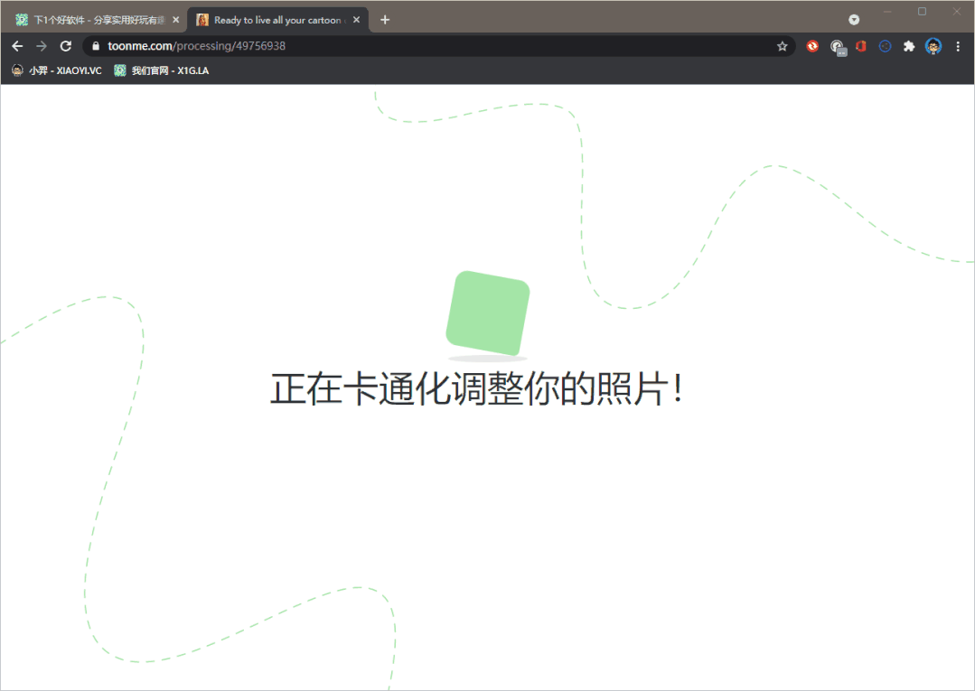Screen dimensions: 975x691
Task: Select the 'Ready to live all your cartoon' tab
Action: 277,20
